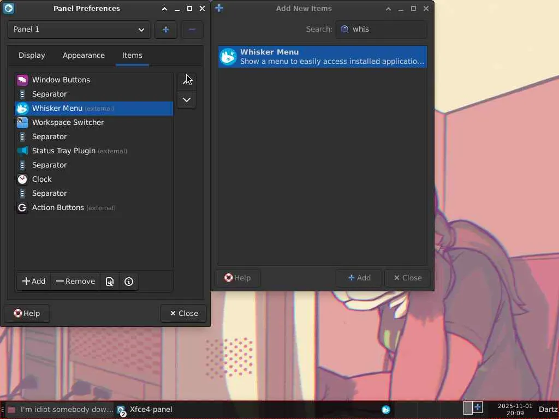Select Window Buttons item in list

(x=94, y=80)
